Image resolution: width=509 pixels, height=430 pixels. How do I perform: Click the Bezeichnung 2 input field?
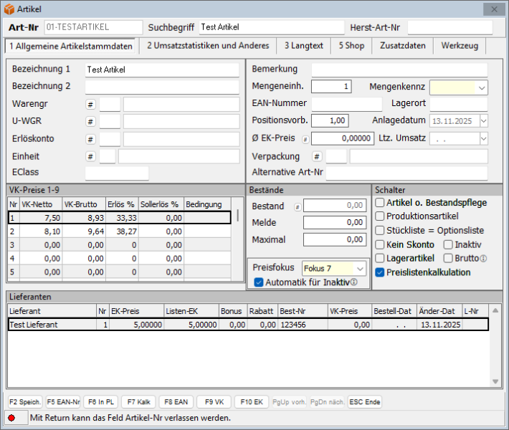(161, 87)
